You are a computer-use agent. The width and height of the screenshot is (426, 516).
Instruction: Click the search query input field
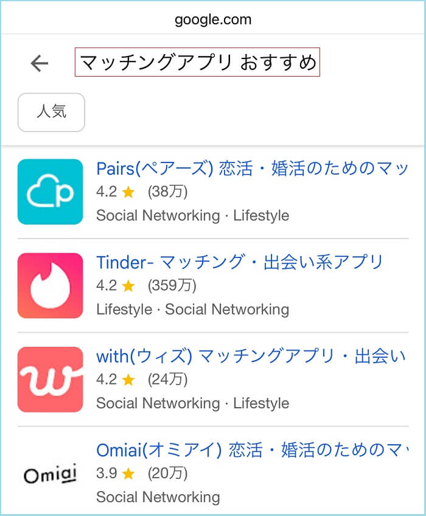(198, 61)
